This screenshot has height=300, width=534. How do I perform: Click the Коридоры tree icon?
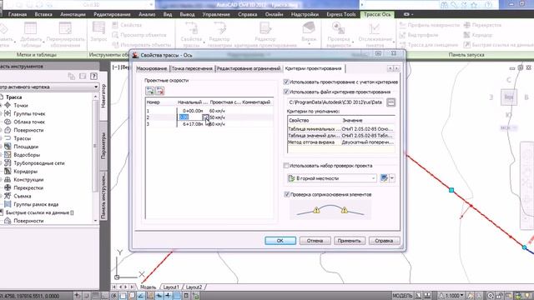pyautogui.click(x=8, y=171)
